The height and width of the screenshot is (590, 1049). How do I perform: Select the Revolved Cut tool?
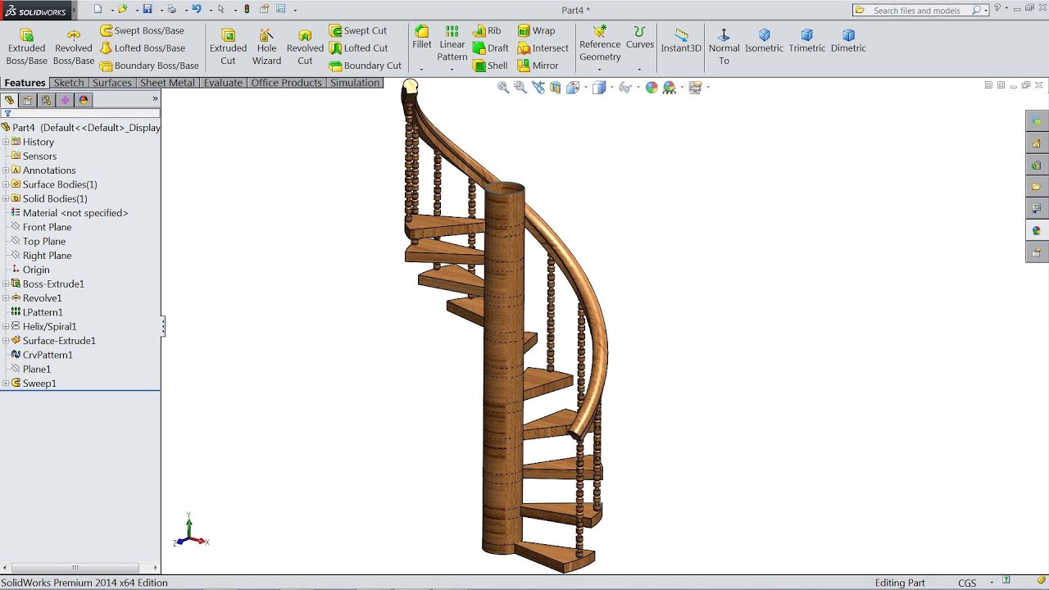click(305, 47)
